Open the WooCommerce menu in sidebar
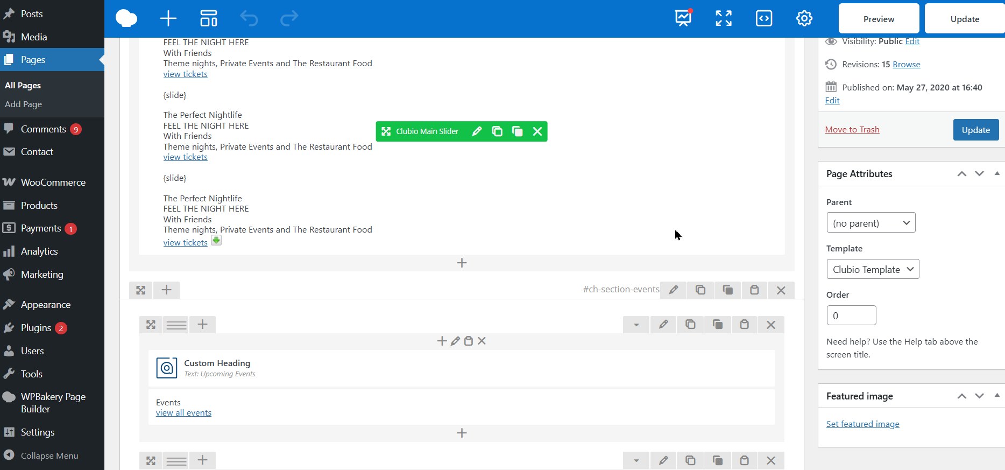 [x=53, y=183]
